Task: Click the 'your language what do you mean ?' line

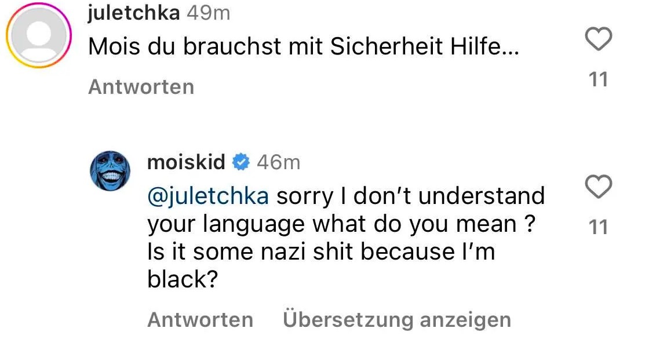Action: tap(340, 224)
